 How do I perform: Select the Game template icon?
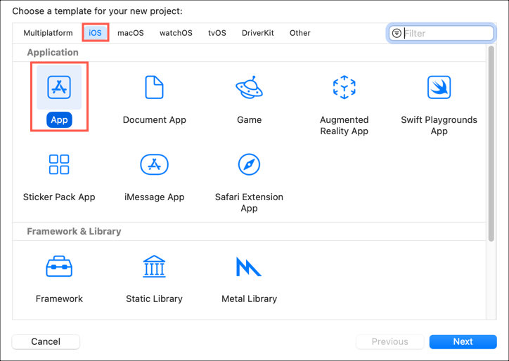point(249,88)
